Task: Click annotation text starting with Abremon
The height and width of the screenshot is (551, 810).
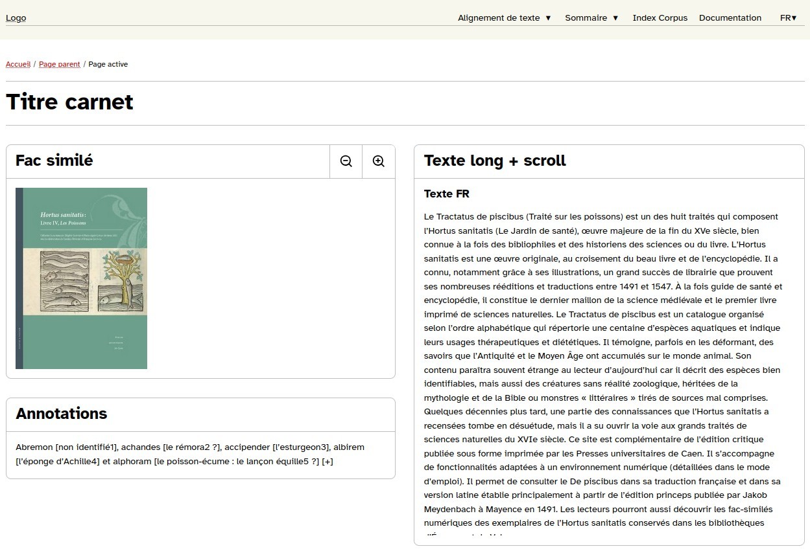Action: coord(190,454)
